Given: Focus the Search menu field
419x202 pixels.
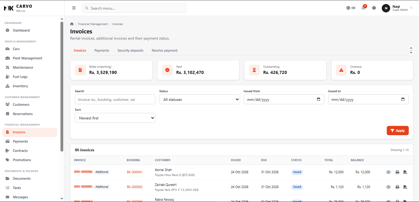Looking at the screenshot, I should [x=134, y=8].
